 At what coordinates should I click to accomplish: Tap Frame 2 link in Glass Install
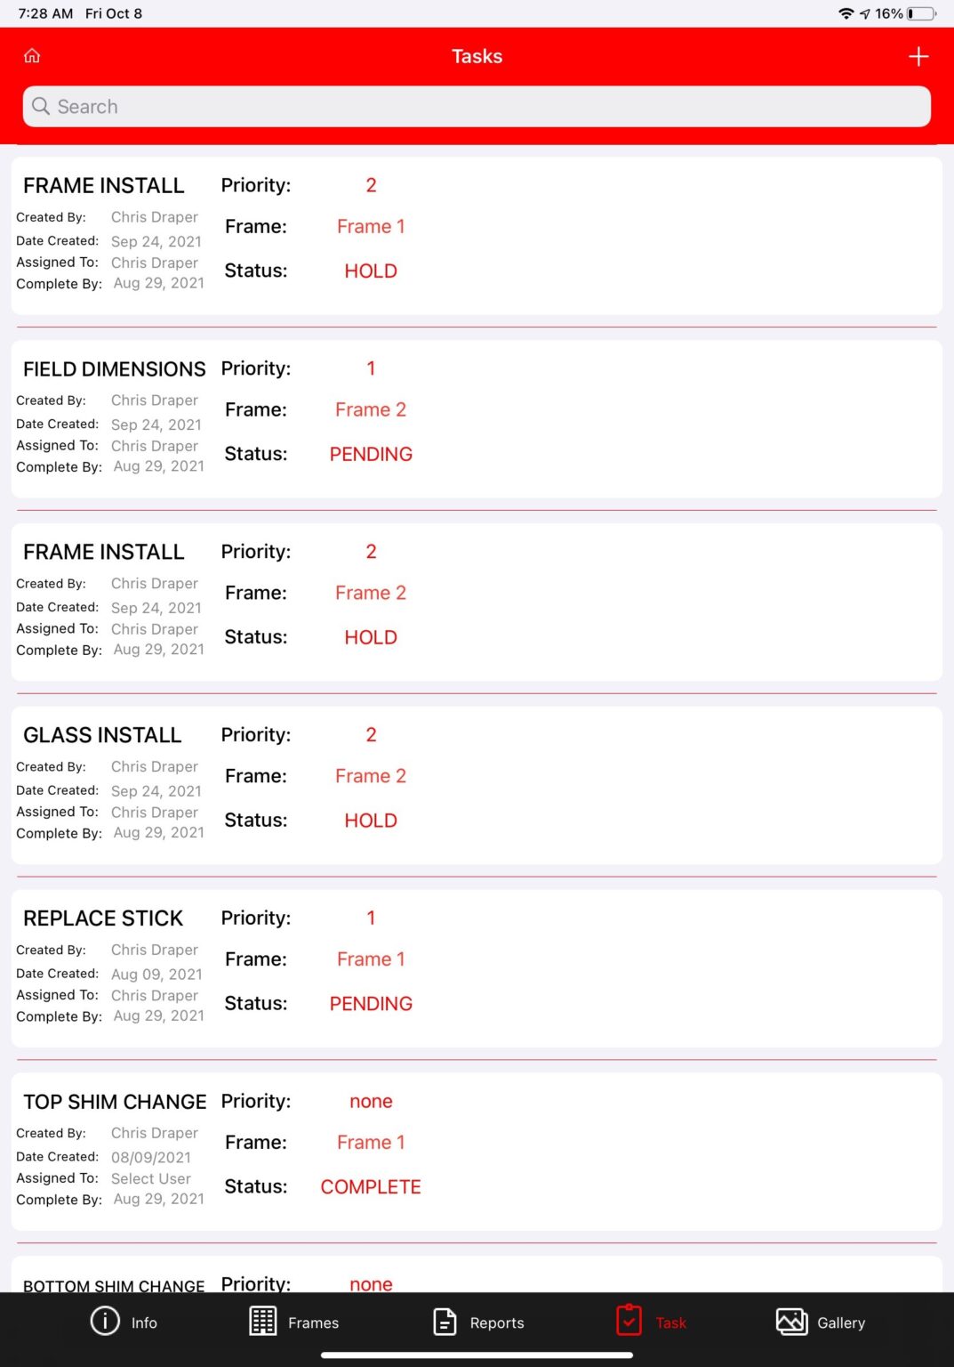coord(371,776)
